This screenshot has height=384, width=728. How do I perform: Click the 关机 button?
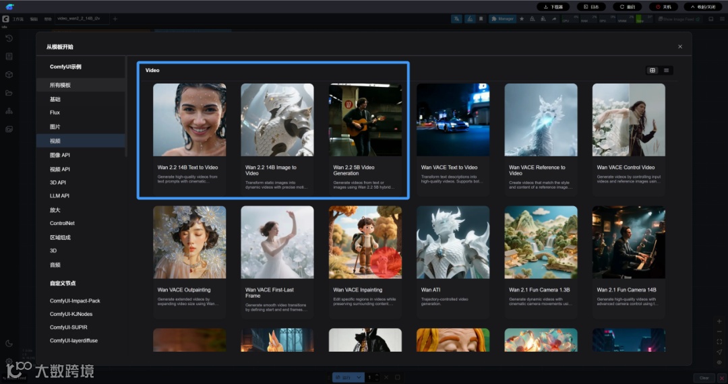click(663, 7)
